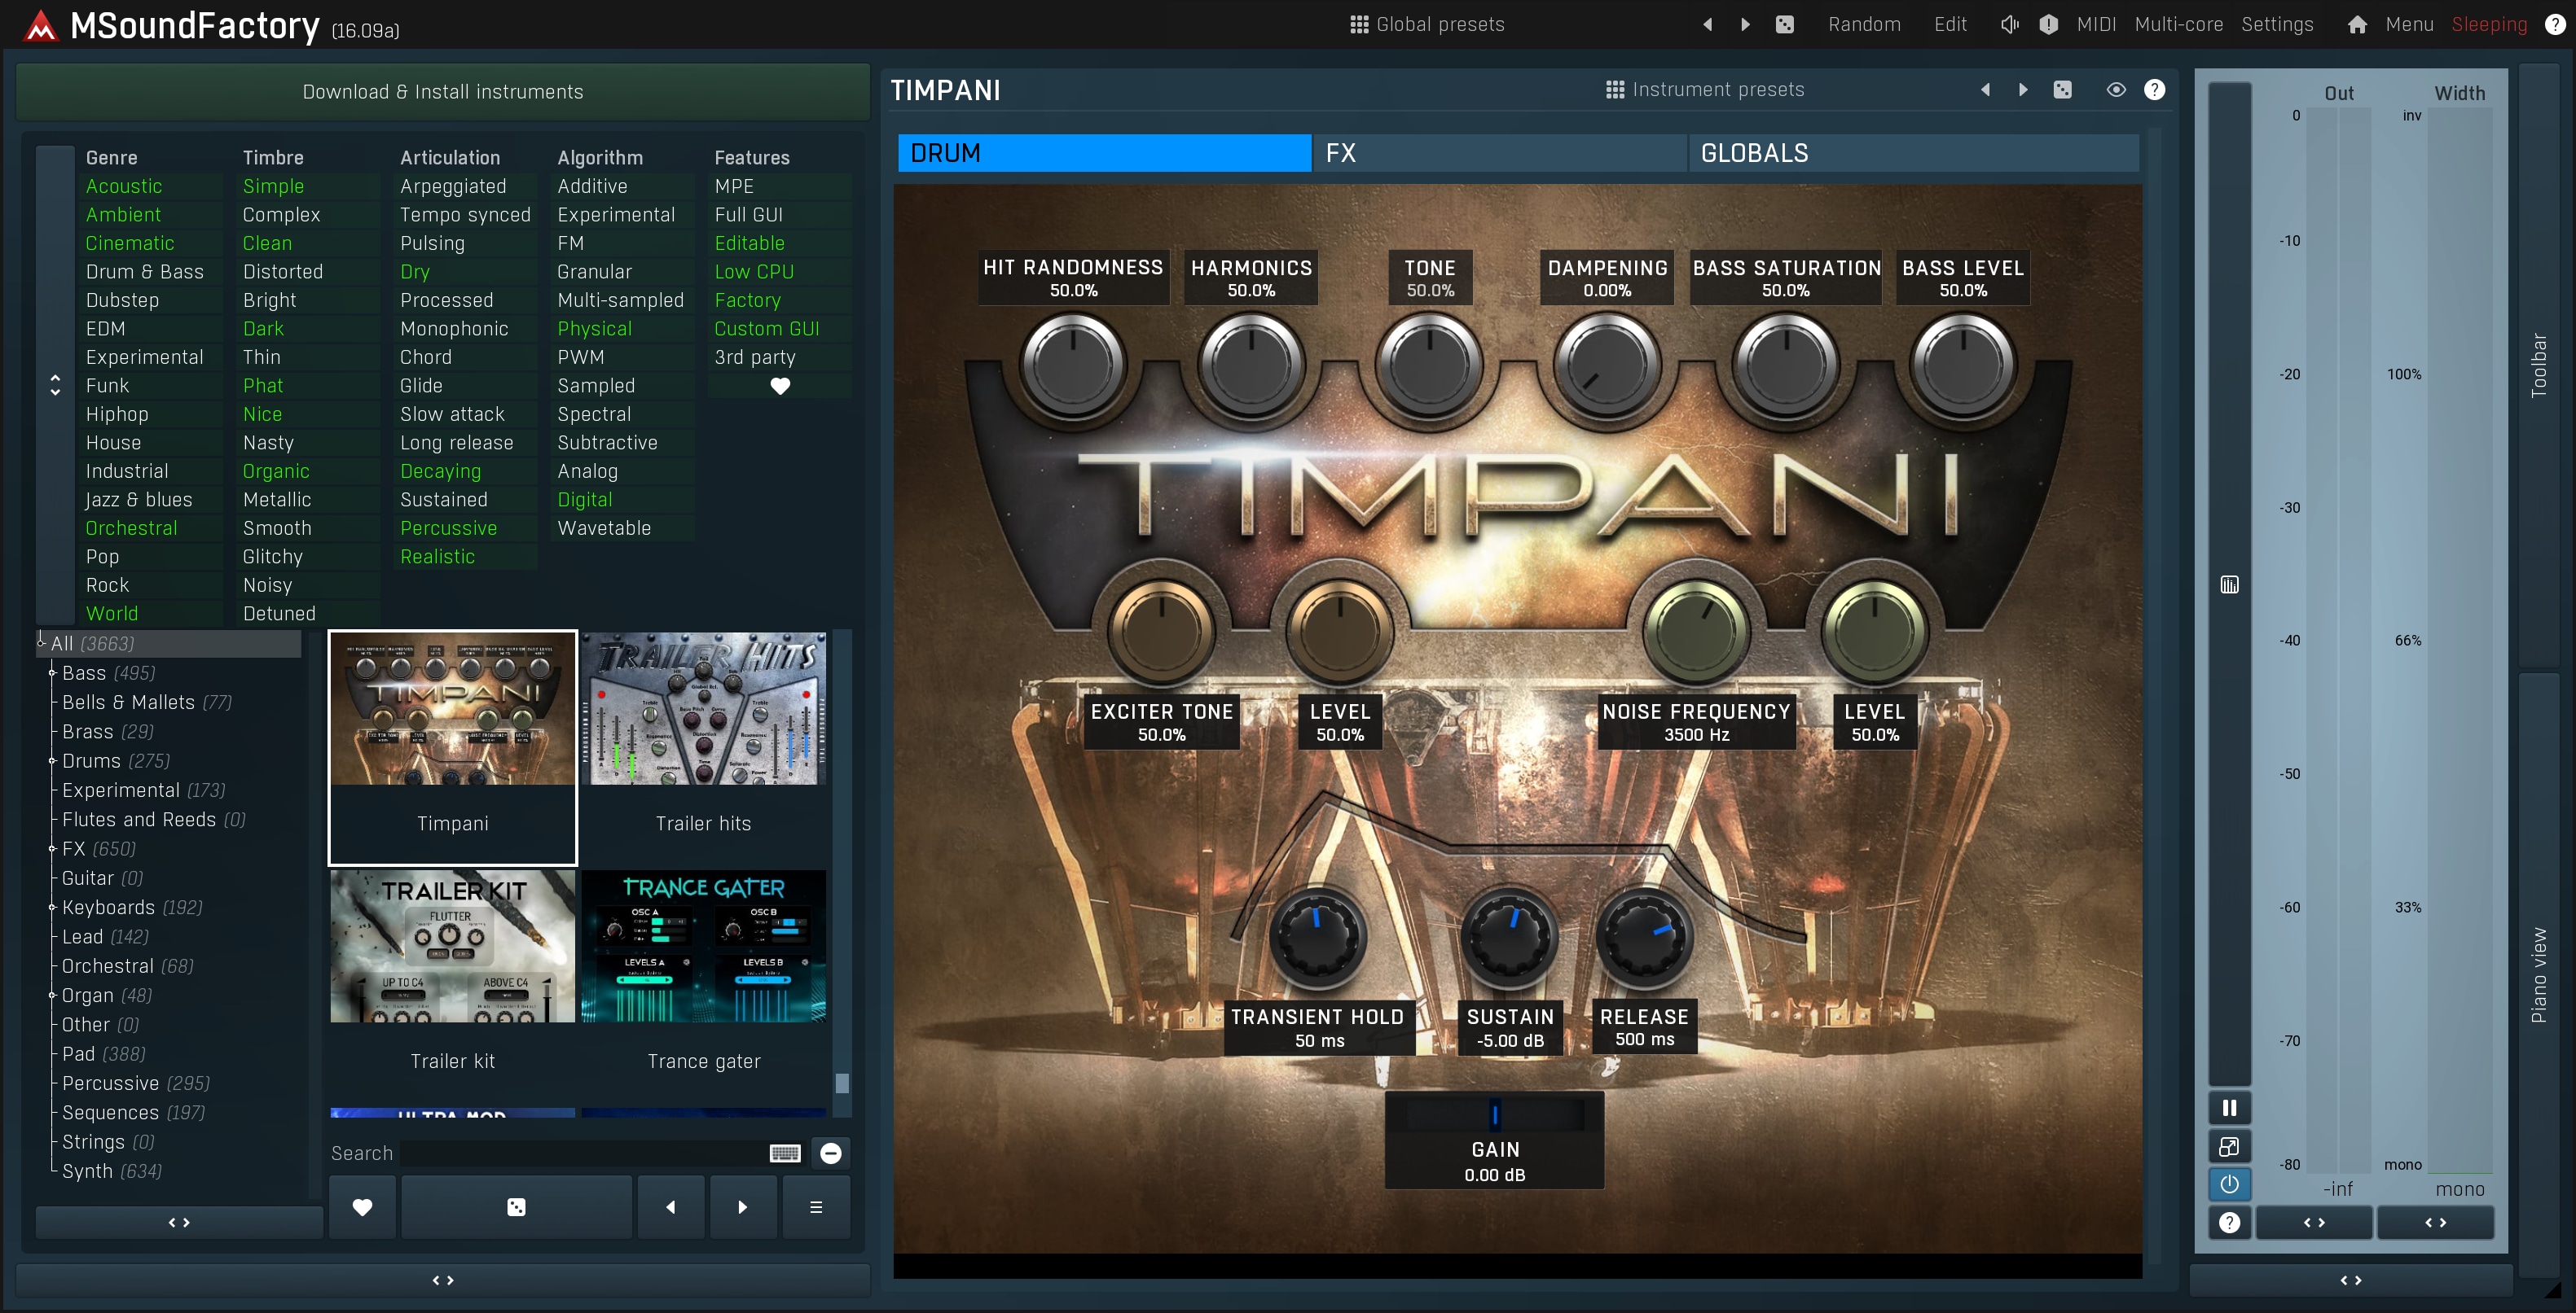Screen dimensions: 2576x1313
Task: Click the favorite heart button below Search
Action: (x=362, y=1206)
